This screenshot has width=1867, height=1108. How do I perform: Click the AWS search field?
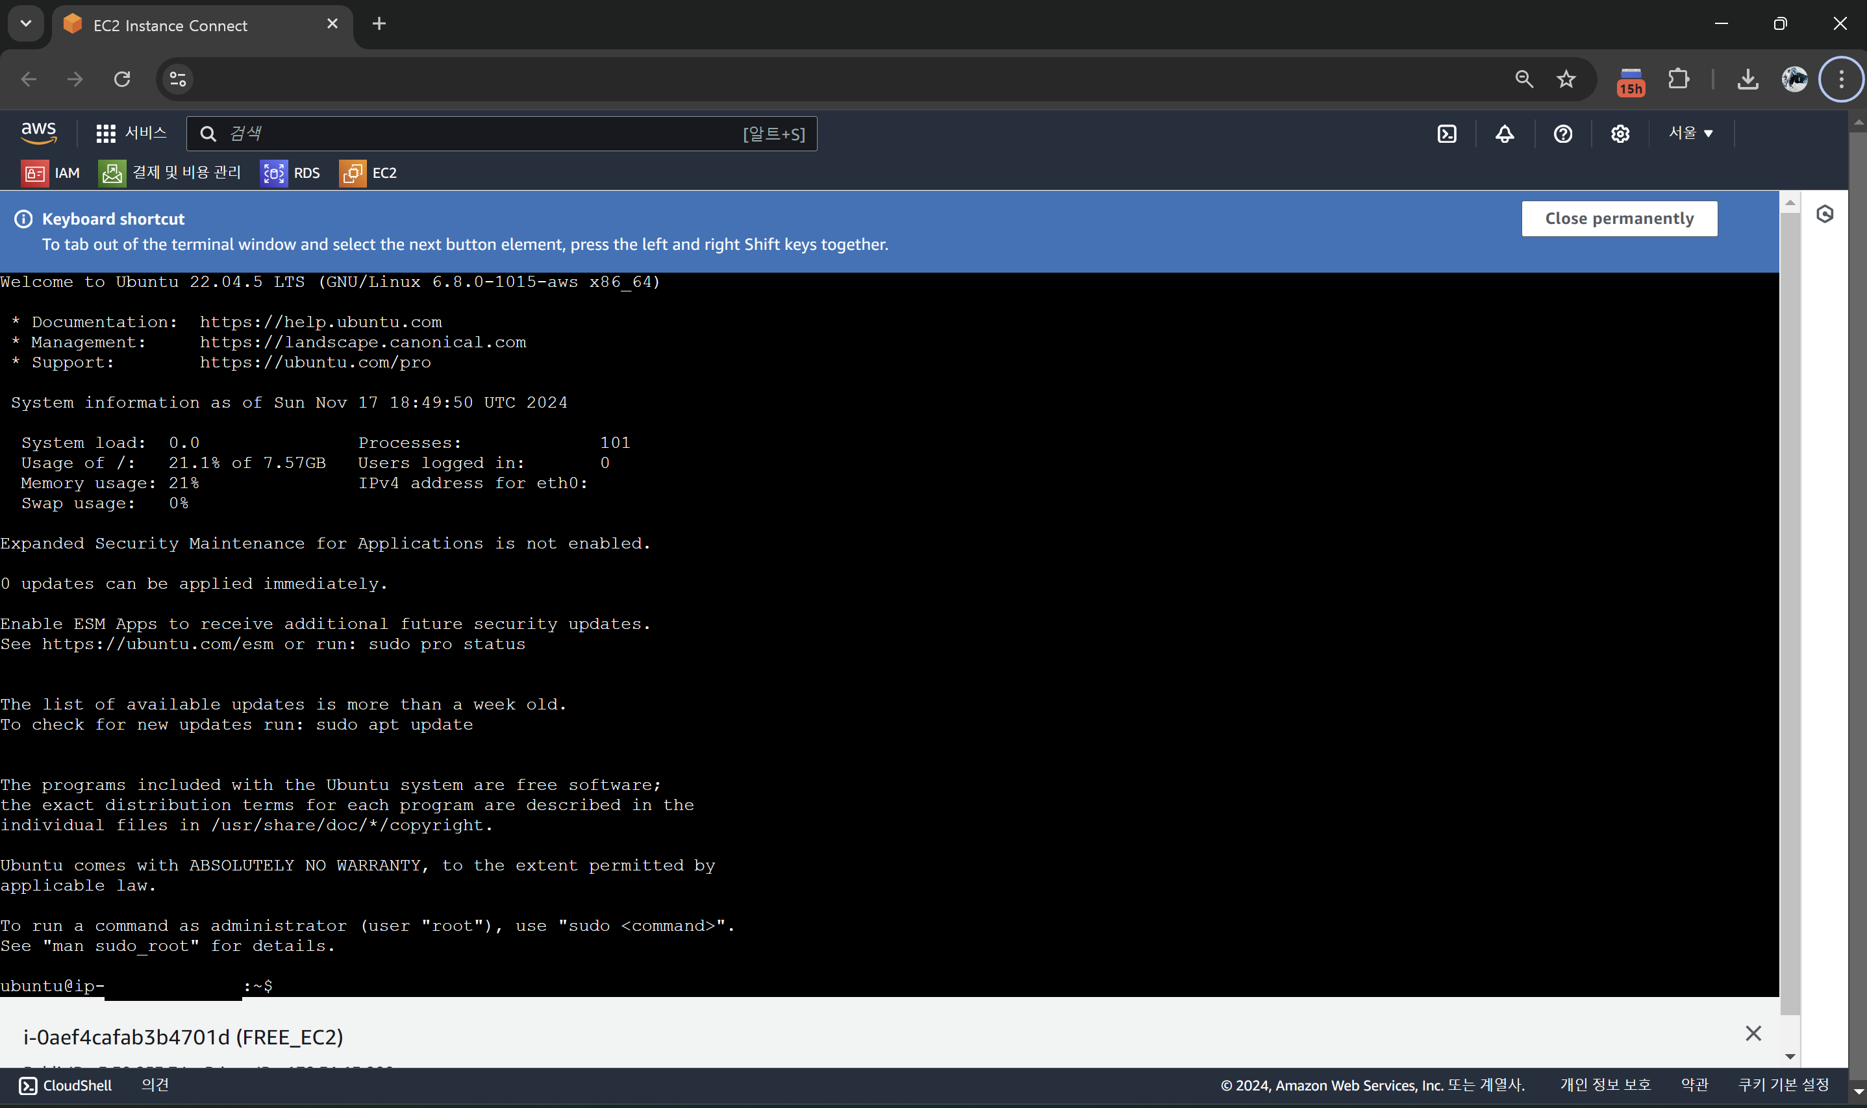501,134
